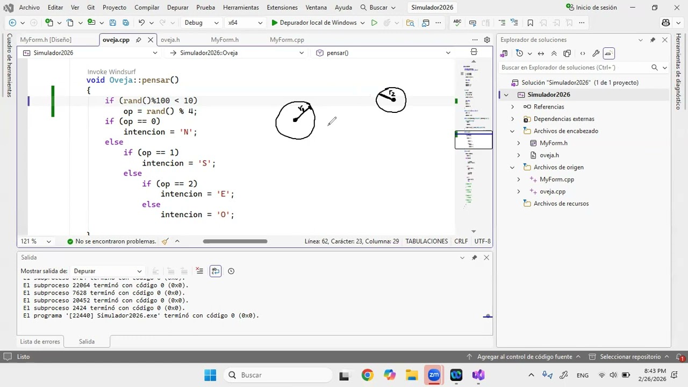Open the editor settings gear icon
The width and height of the screenshot is (688, 387).
(487, 40)
